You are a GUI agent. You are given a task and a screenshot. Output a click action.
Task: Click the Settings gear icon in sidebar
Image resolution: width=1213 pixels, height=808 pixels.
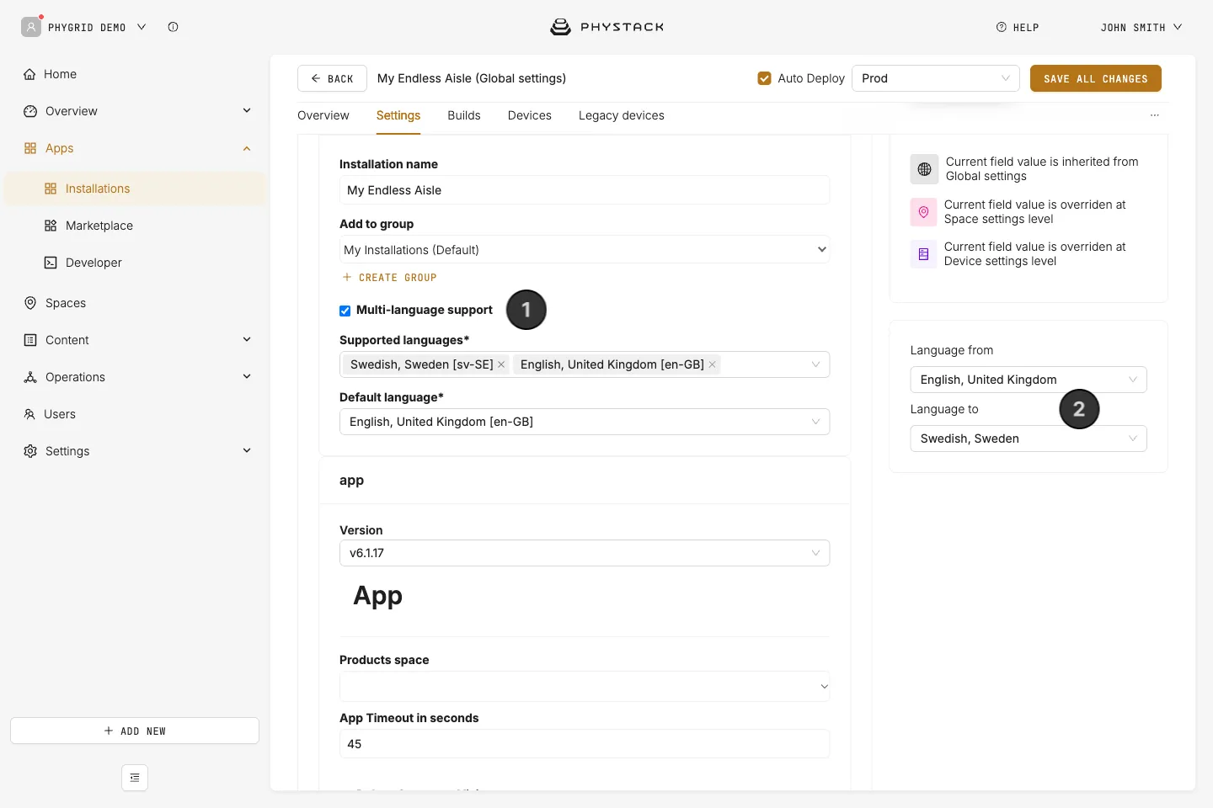[x=30, y=451]
